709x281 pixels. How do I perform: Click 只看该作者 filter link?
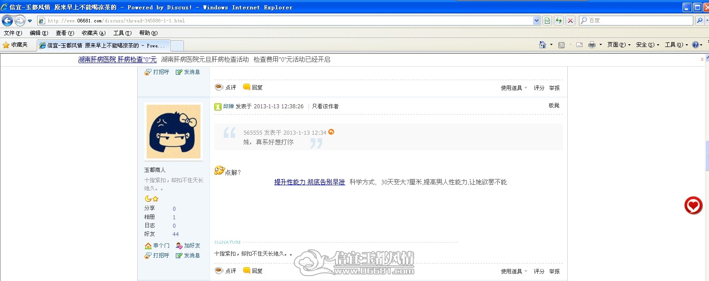[325, 106]
